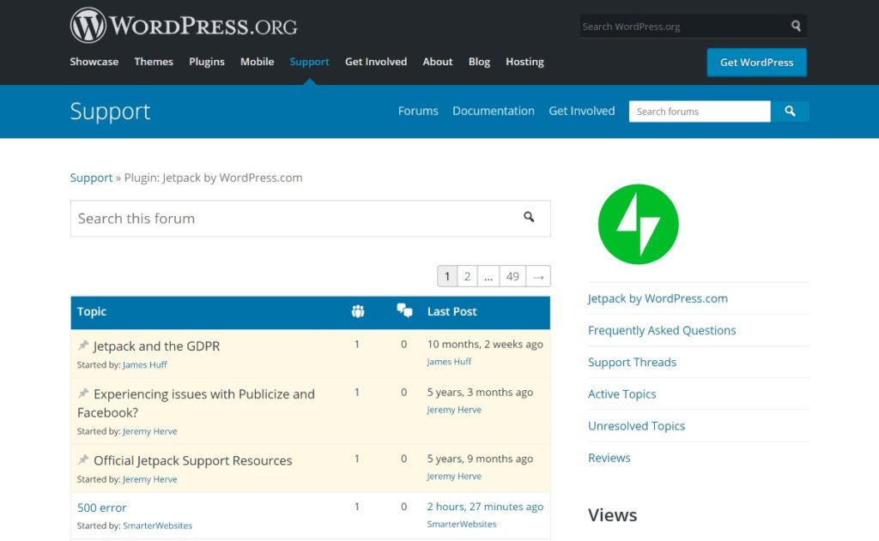Select Hosting from the top navigation

coord(524,62)
